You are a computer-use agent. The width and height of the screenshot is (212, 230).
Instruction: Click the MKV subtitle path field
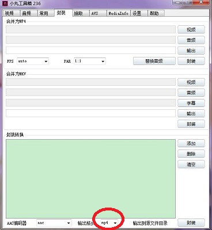coord(90,103)
